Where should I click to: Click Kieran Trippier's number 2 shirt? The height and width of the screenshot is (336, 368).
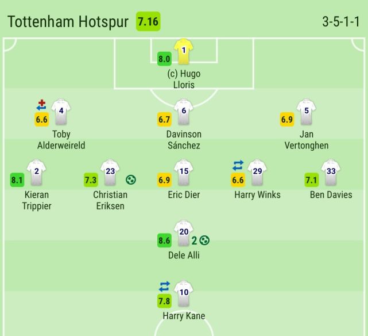(36, 173)
